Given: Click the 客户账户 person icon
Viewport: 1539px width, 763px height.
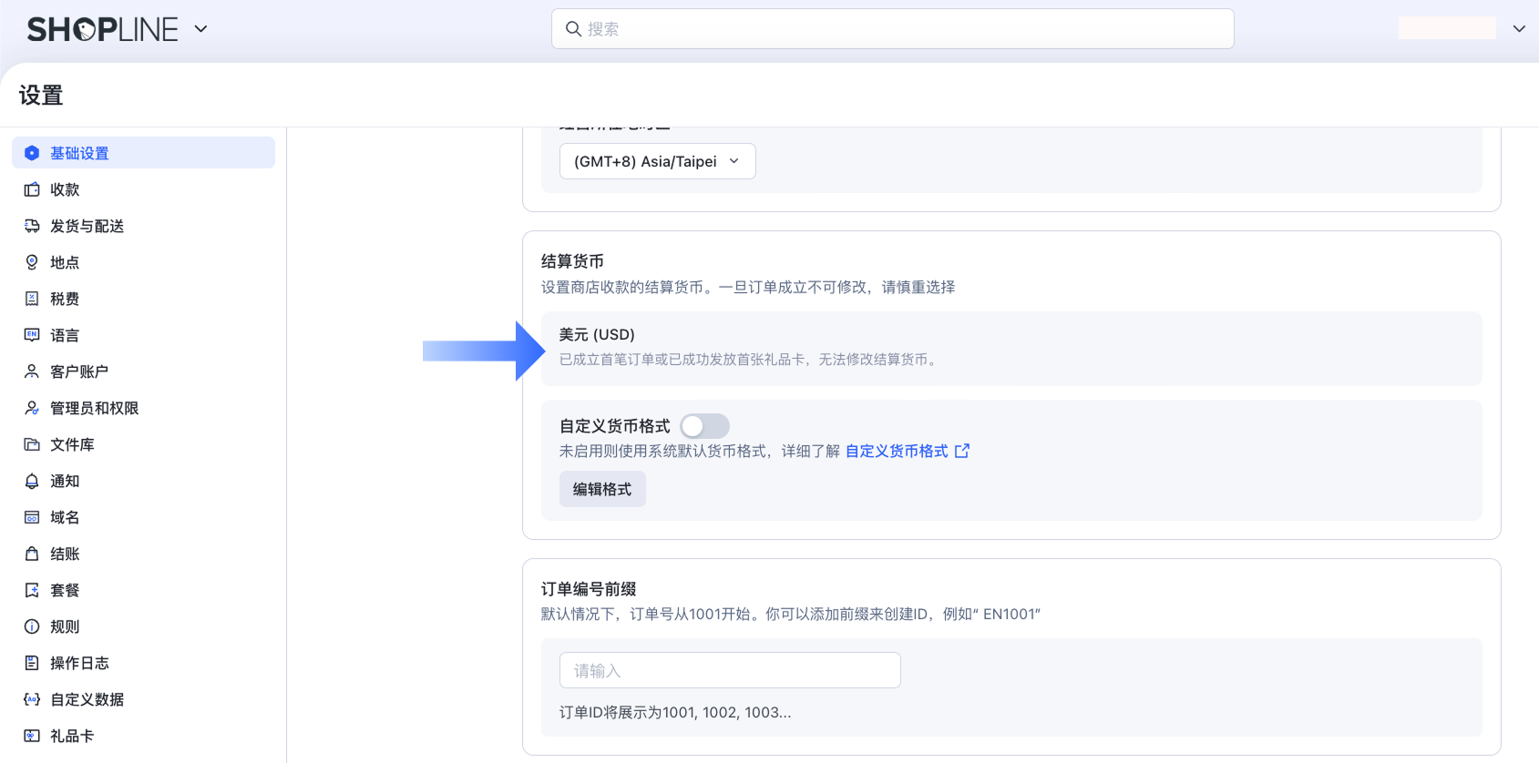Looking at the screenshot, I should [x=32, y=371].
